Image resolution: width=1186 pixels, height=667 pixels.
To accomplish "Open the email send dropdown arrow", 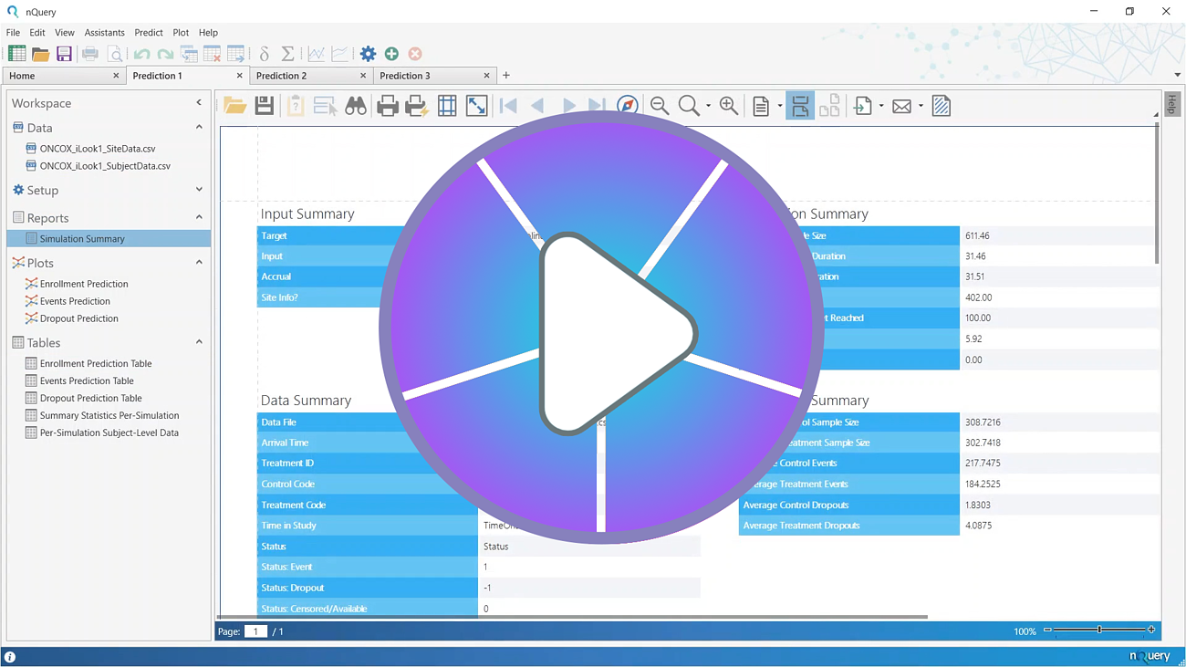I will tap(921, 107).
